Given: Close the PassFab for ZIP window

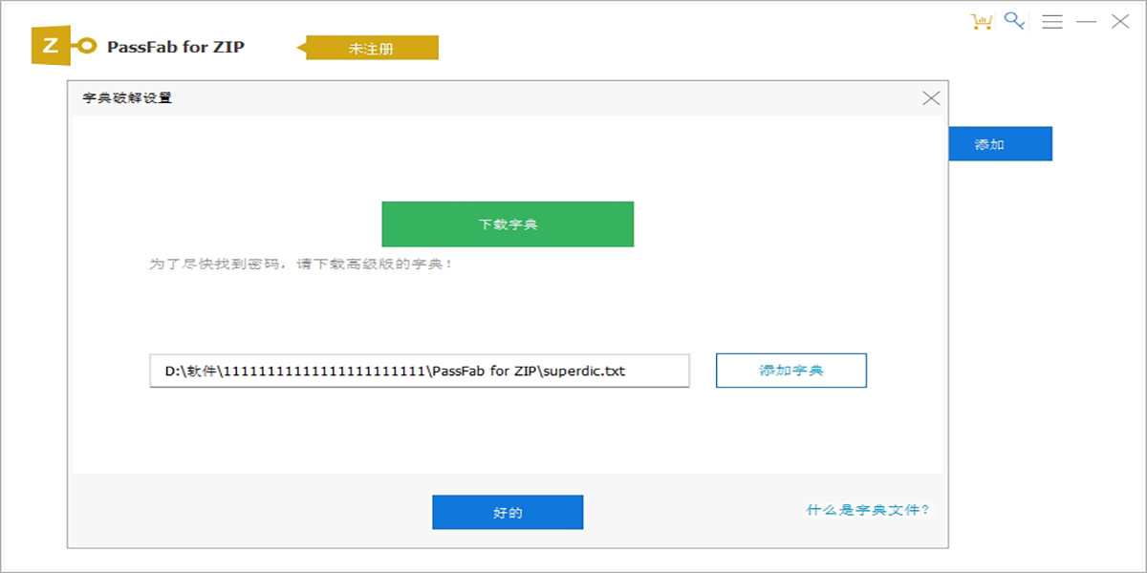Looking at the screenshot, I should coord(1120,21).
